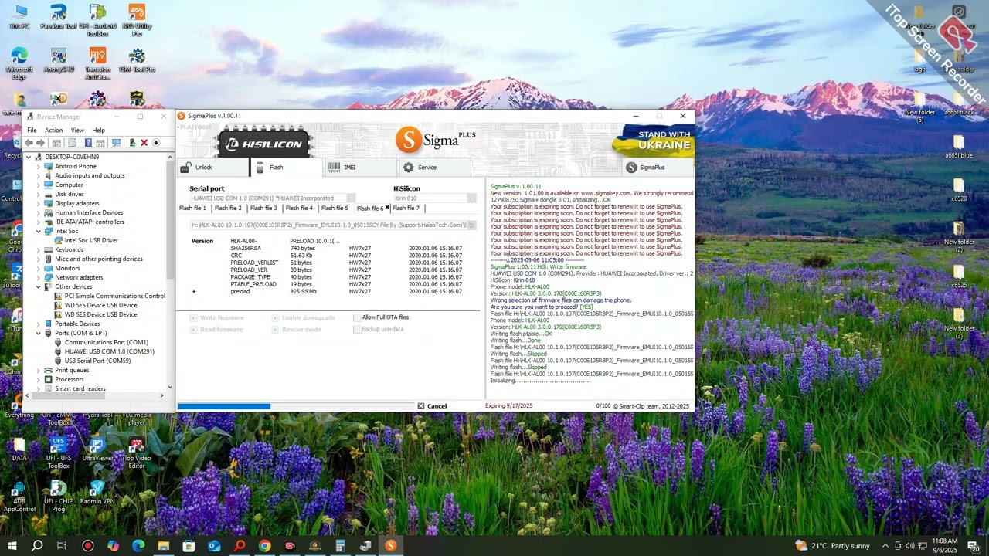Select Intel Soc USB Driver device
989x556 pixels.
[x=86, y=240]
